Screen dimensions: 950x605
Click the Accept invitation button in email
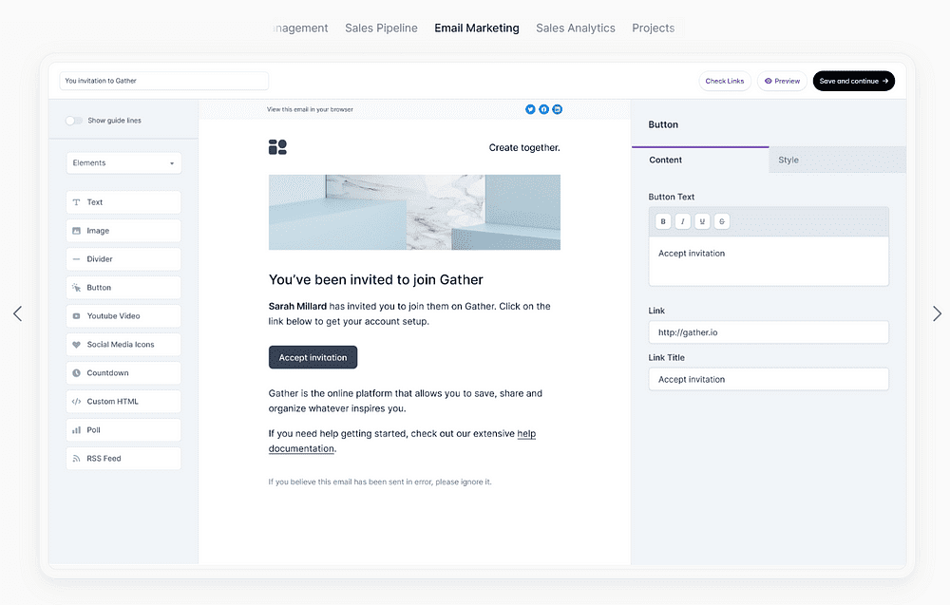click(313, 357)
